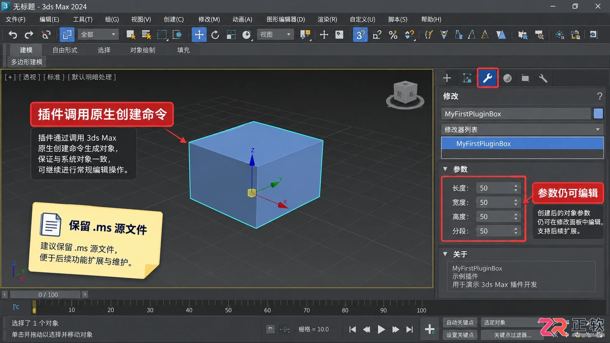This screenshot has height=343, width=610.
Task: Activate the Select and Rotate tool
Action: (x=215, y=35)
